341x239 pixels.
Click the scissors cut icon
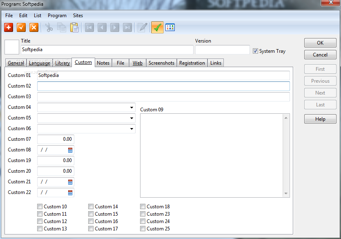point(49,27)
